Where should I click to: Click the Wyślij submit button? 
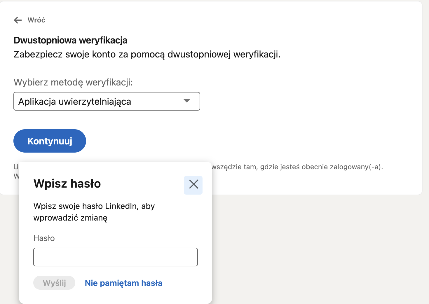[x=54, y=283]
